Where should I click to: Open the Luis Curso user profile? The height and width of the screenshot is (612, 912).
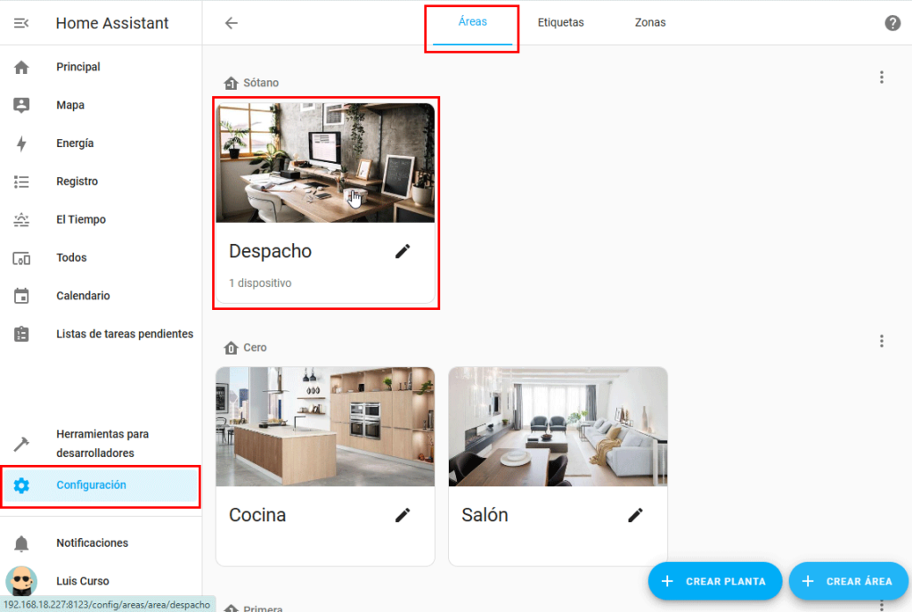82,581
